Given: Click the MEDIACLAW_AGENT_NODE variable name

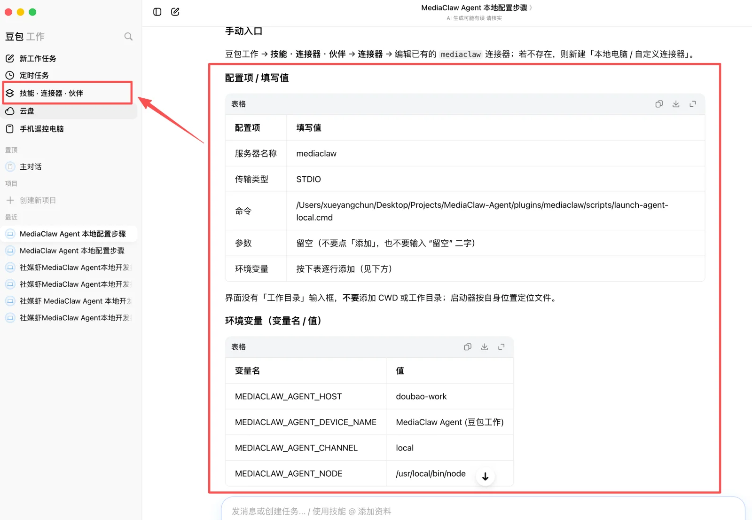Looking at the screenshot, I should tap(289, 474).
